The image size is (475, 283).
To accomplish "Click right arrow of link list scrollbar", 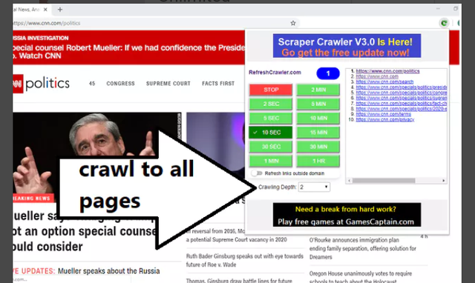I will point(443,181).
